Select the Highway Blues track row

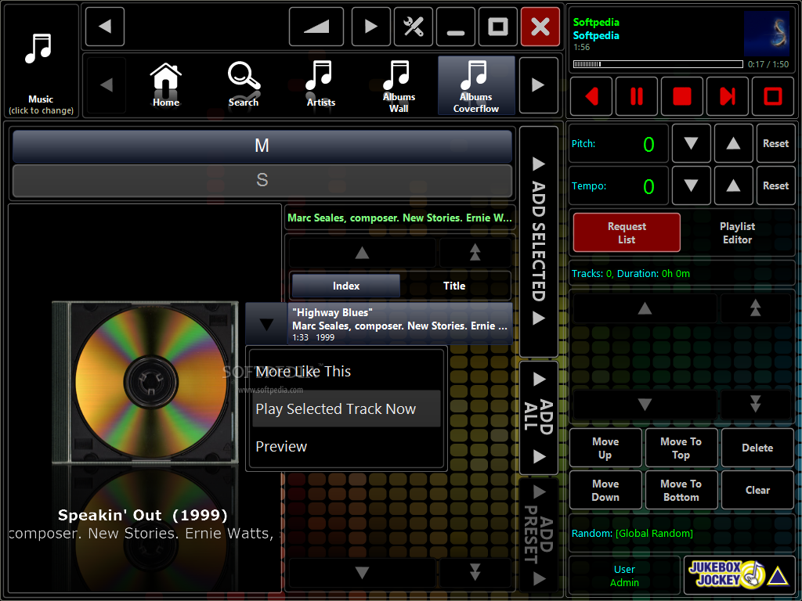[x=400, y=324]
